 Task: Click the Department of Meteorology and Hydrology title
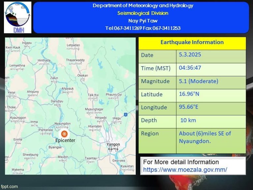tap(143, 6)
